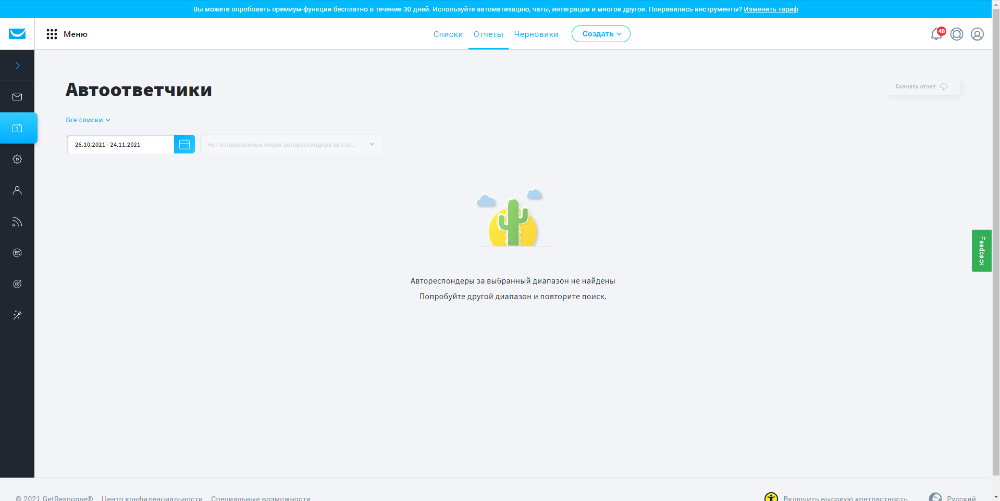
Task: Click the Изменить тариф link in the banner
Action: pos(771,9)
